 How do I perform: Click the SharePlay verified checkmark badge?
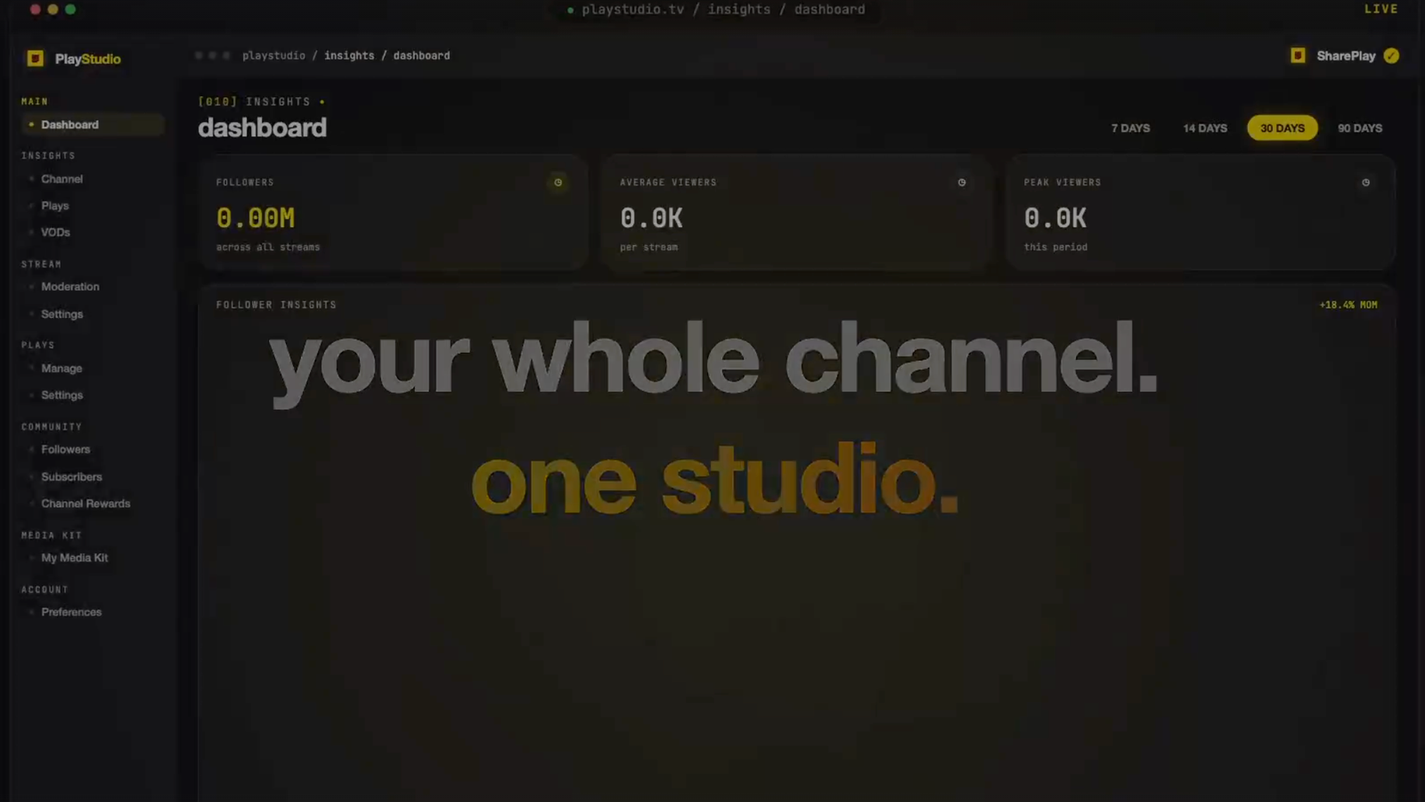[x=1391, y=55]
